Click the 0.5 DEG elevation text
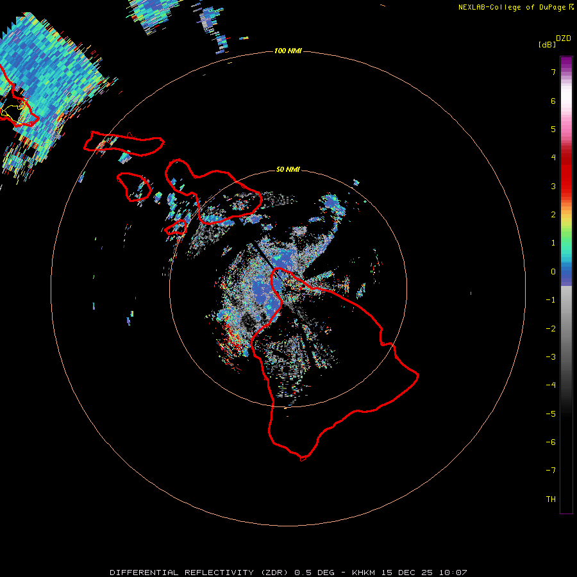This screenshot has height=577, width=577. tap(314, 573)
